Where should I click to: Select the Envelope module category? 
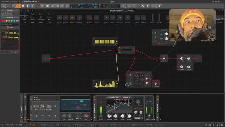tap(49, 17)
